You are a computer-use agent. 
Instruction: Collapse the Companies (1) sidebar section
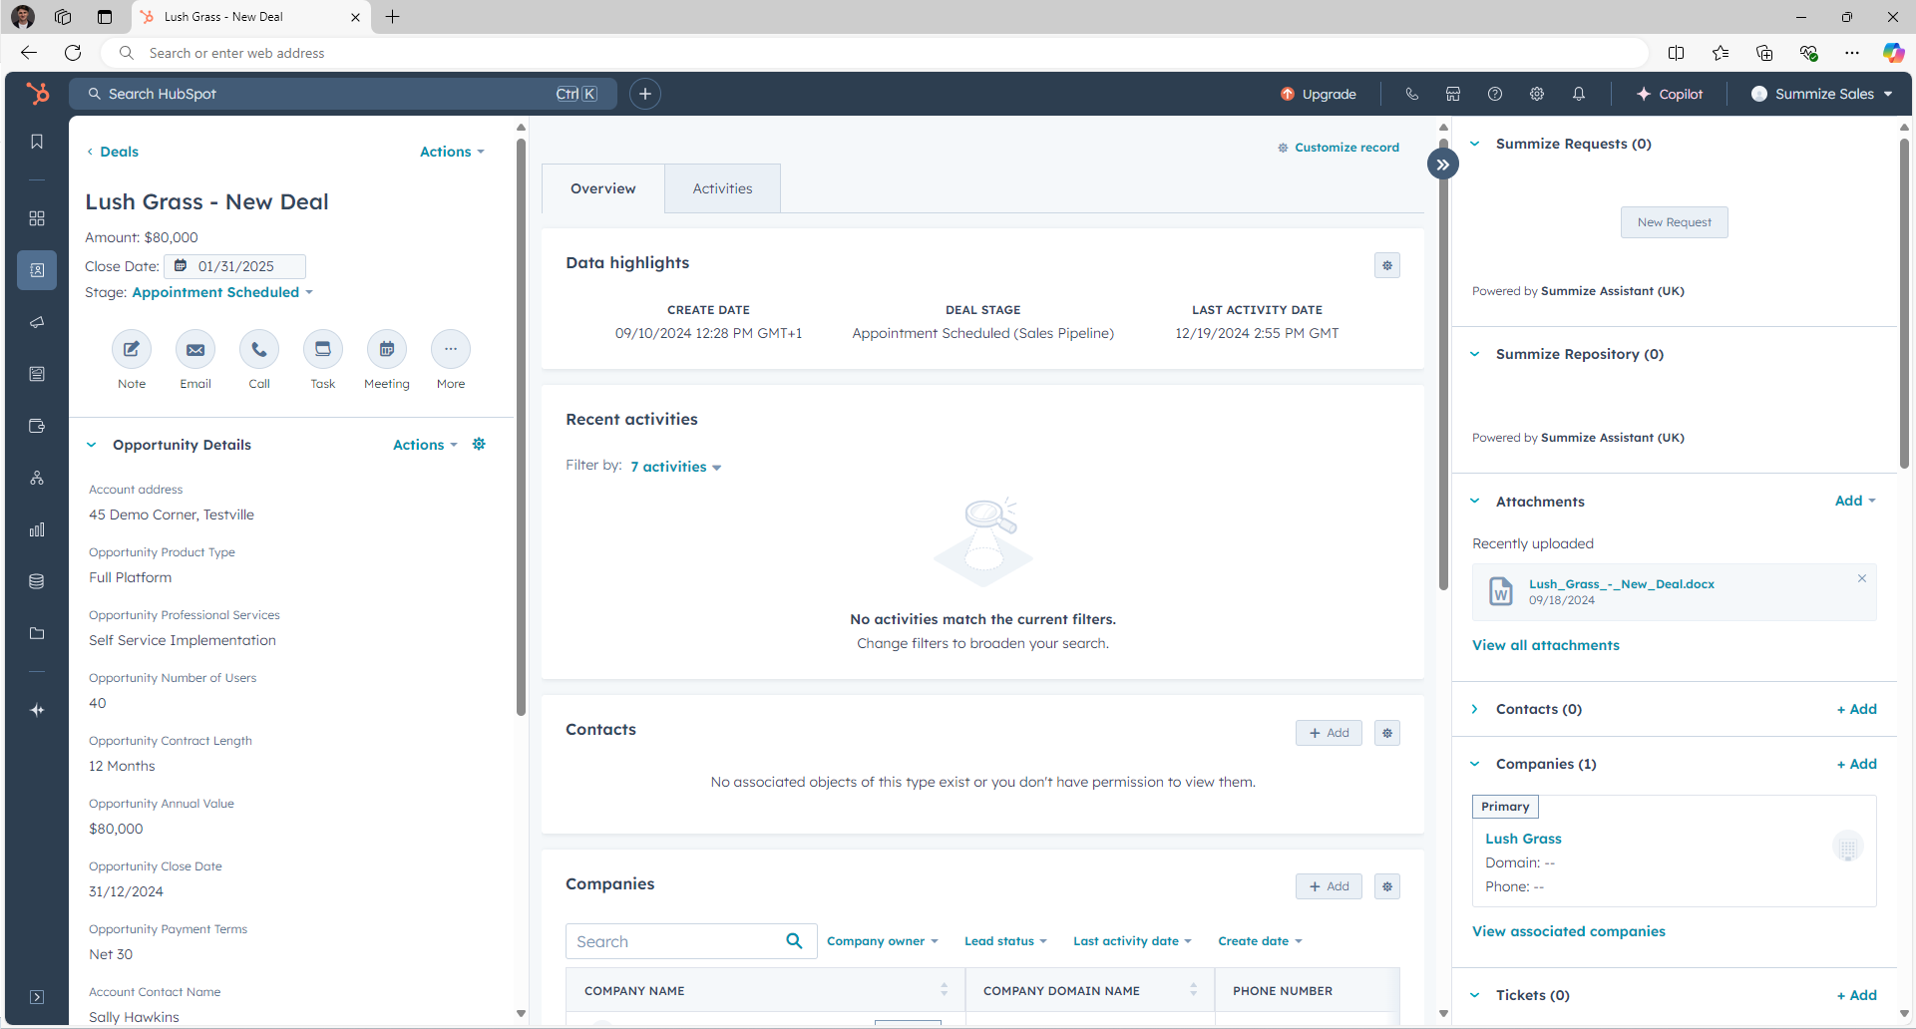tap(1475, 764)
